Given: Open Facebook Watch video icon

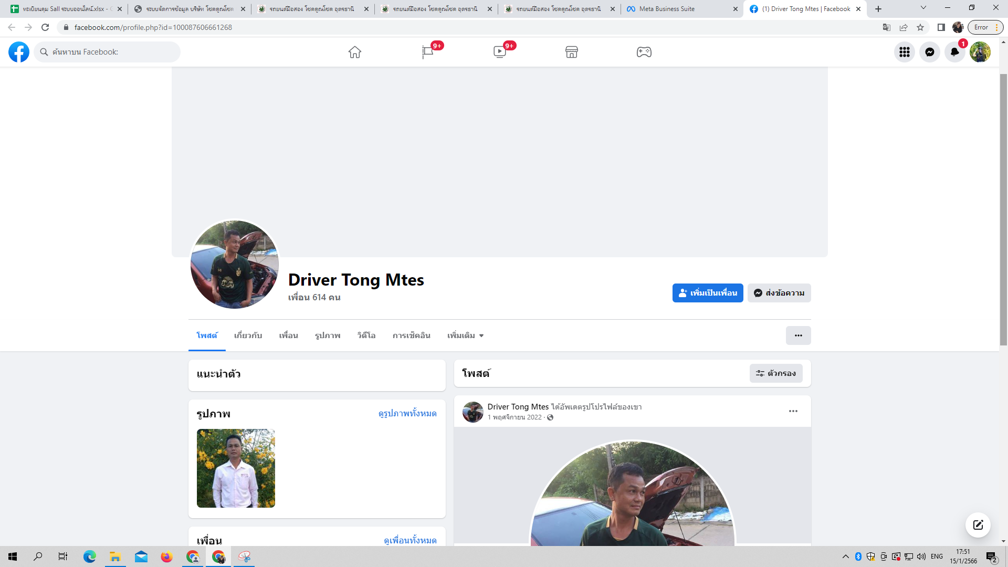Looking at the screenshot, I should click(500, 52).
